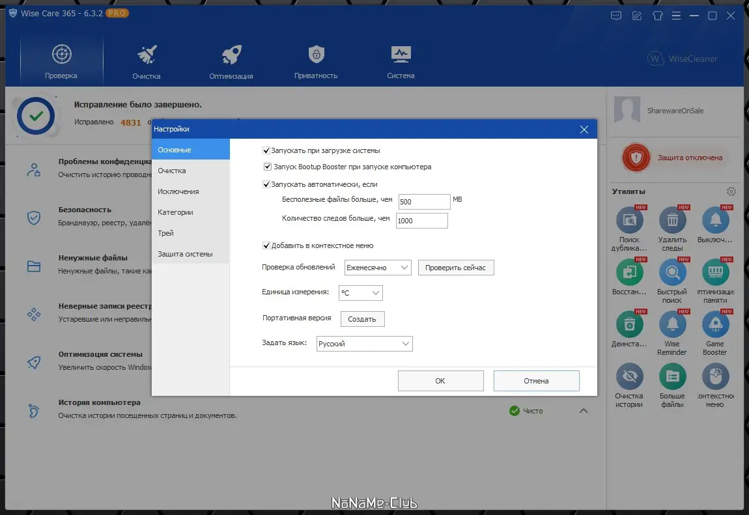Open the Проверка обновлений frequency dropdown
Viewport: 749px width, 515px height.
[x=378, y=267]
